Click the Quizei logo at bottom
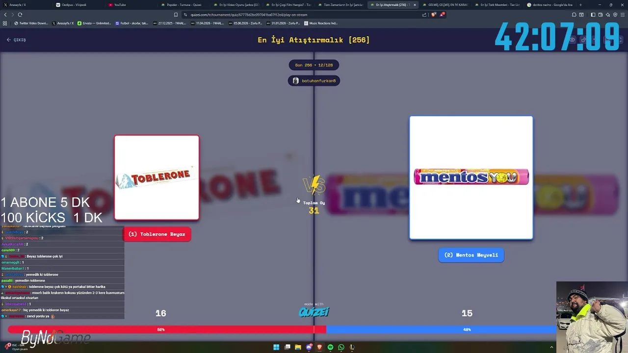The image size is (628, 353). click(x=314, y=311)
